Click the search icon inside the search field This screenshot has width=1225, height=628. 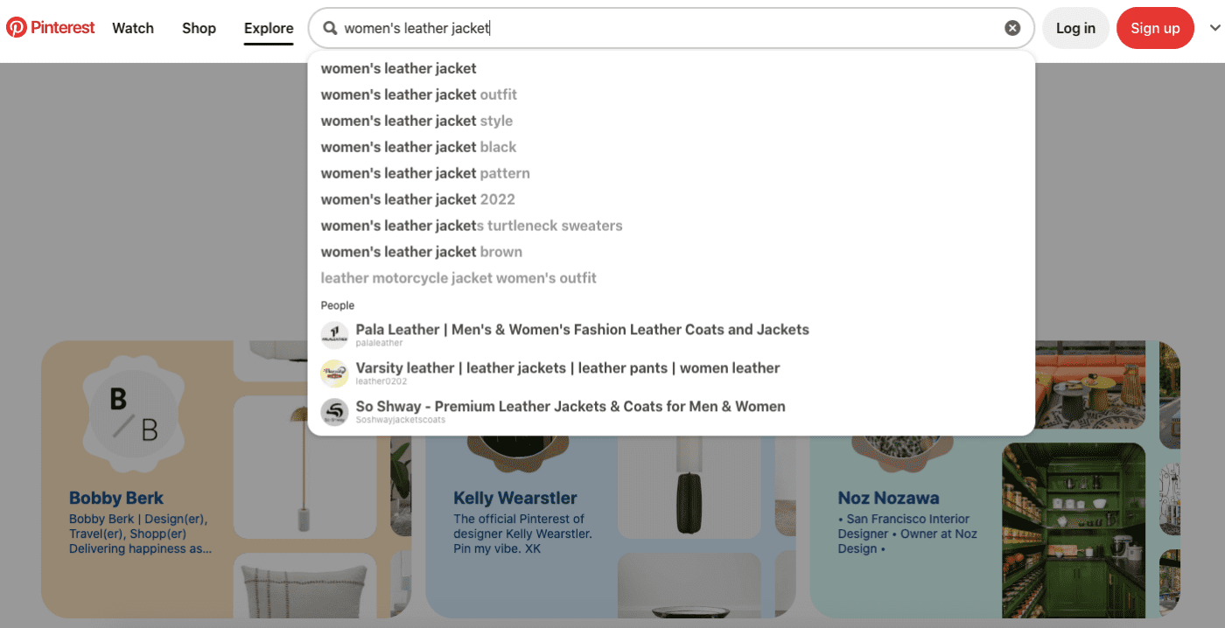tap(330, 27)
